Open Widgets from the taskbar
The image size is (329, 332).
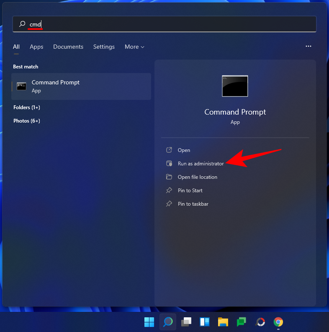click(205, 322)
